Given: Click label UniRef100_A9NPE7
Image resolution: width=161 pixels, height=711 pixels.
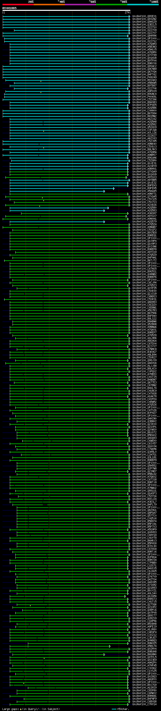Looking at the screenshot, I should click(144, 155).
